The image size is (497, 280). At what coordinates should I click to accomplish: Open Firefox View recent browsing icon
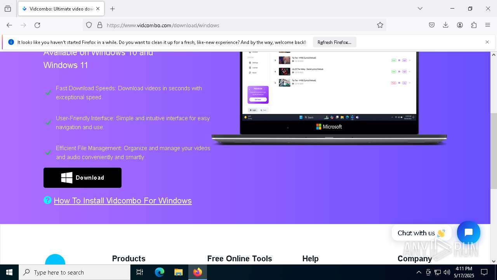click(x=8, y=9)
